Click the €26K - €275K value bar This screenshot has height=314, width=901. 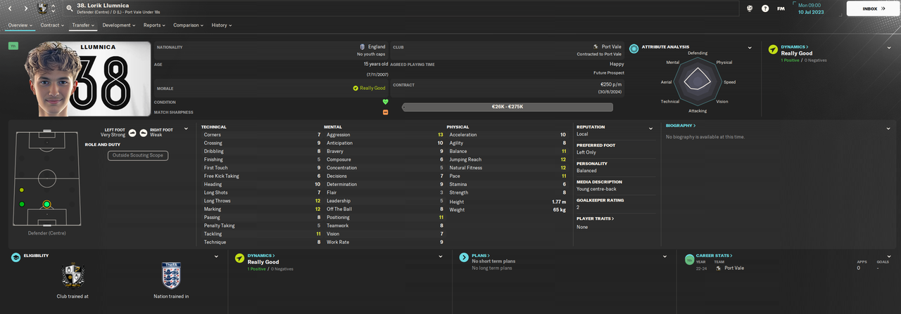pos(507,107)
